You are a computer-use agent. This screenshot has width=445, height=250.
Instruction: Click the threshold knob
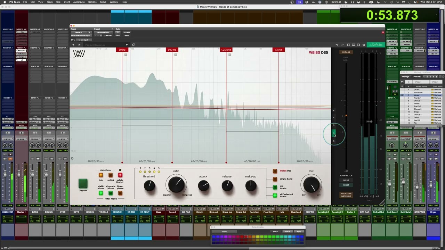click(149, 185)
